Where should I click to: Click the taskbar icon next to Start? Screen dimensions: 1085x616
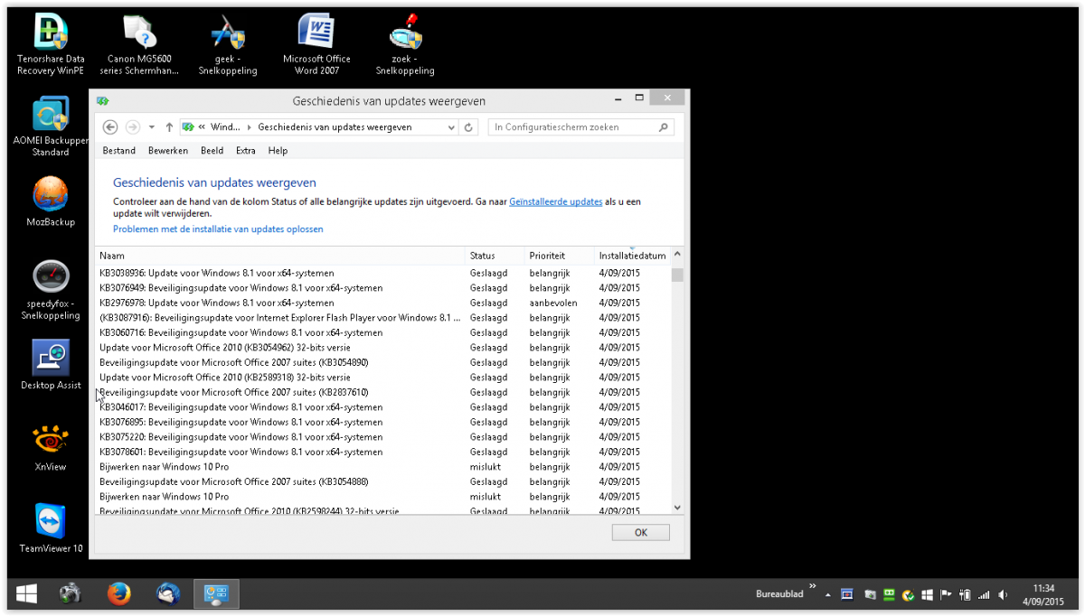71,594
